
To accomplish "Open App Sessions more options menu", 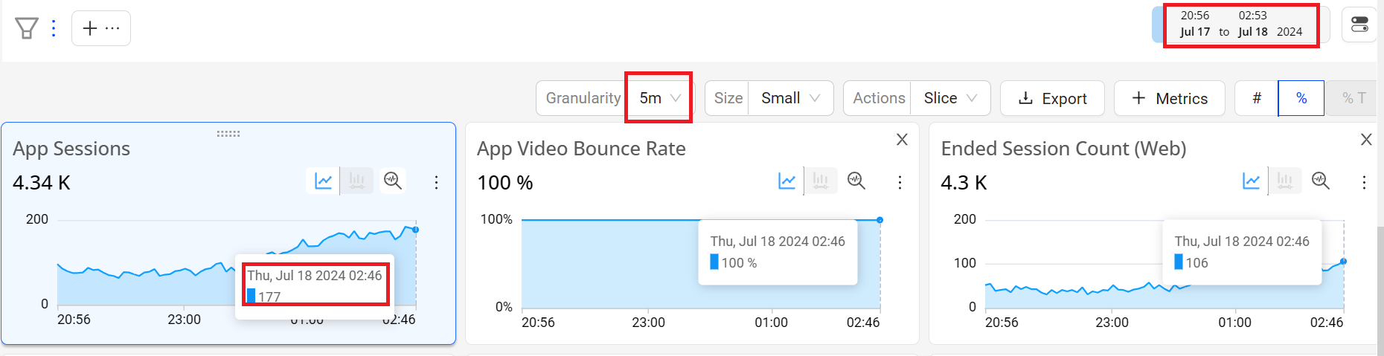I will point(436,182).
